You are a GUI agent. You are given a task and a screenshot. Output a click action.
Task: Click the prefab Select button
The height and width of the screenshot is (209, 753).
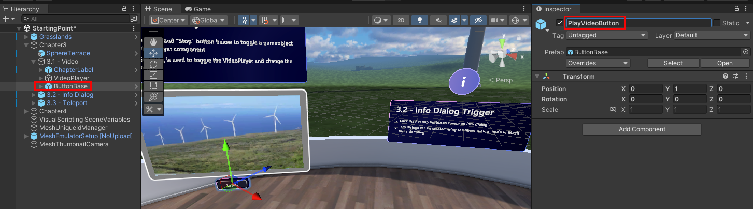coord(673,63)
